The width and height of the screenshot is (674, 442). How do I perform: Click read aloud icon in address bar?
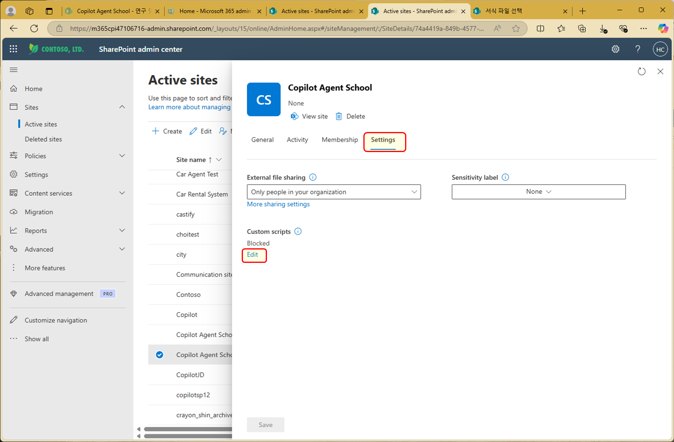click(x=497, y=28)
